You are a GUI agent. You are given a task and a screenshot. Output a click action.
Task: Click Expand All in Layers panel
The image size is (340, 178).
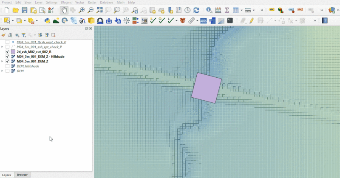click(40, 35)
